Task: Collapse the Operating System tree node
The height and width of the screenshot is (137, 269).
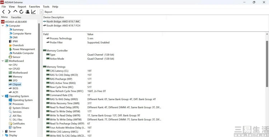Action: [3, 96]
